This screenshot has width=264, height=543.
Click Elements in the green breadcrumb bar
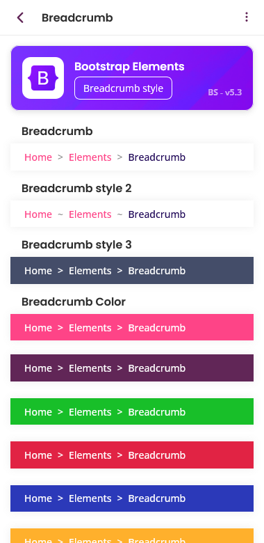click(x=90, y=412)
